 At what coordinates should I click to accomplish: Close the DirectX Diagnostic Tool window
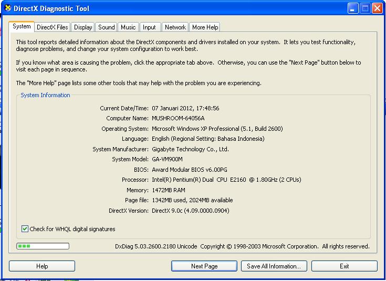pos(377,8)
